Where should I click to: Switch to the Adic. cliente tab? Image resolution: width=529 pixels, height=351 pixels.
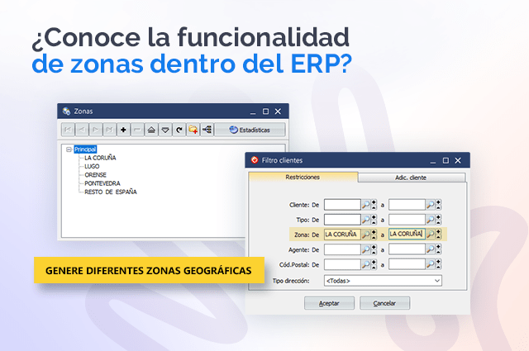point(411,177)
